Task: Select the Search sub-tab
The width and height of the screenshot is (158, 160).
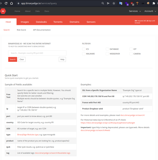Action: pos(7,30)
